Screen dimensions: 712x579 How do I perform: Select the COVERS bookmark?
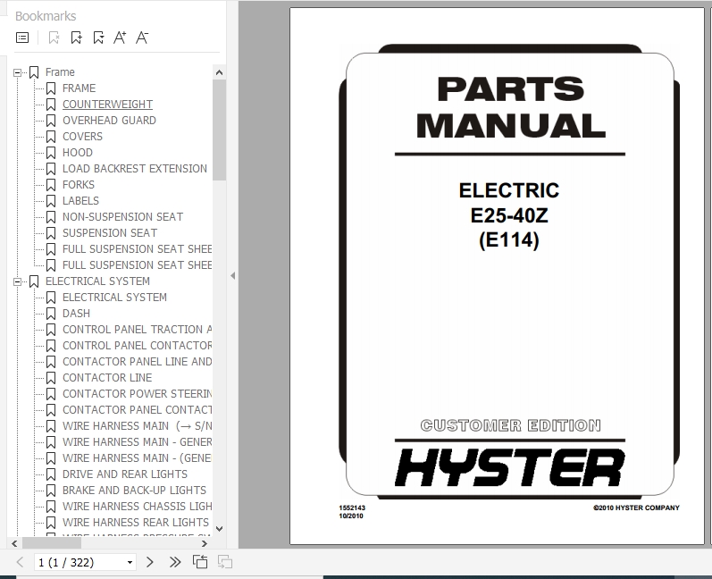tap(82, 136)
